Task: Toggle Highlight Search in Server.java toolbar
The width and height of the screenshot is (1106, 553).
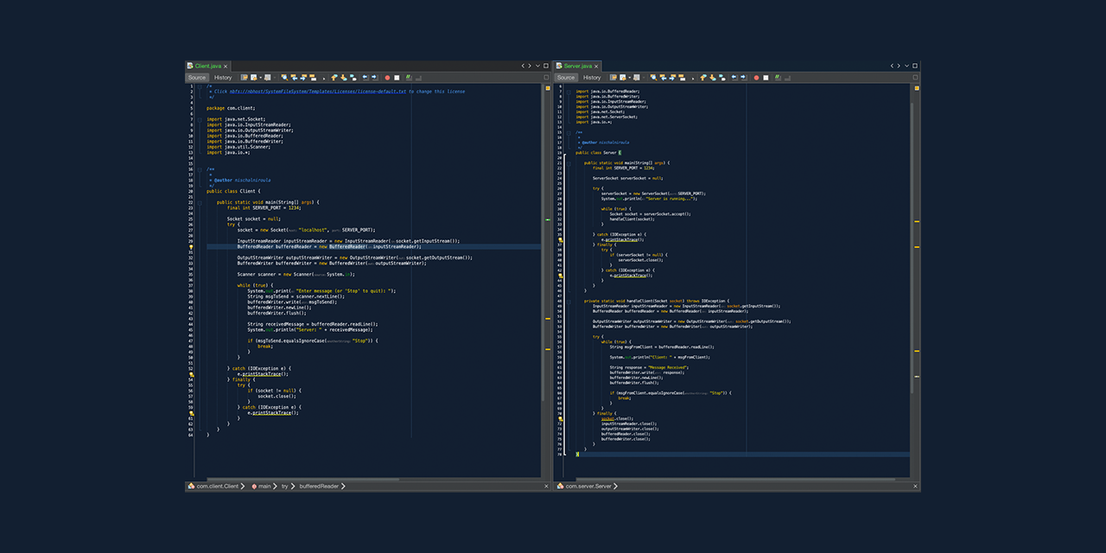Action: point(682,77)
